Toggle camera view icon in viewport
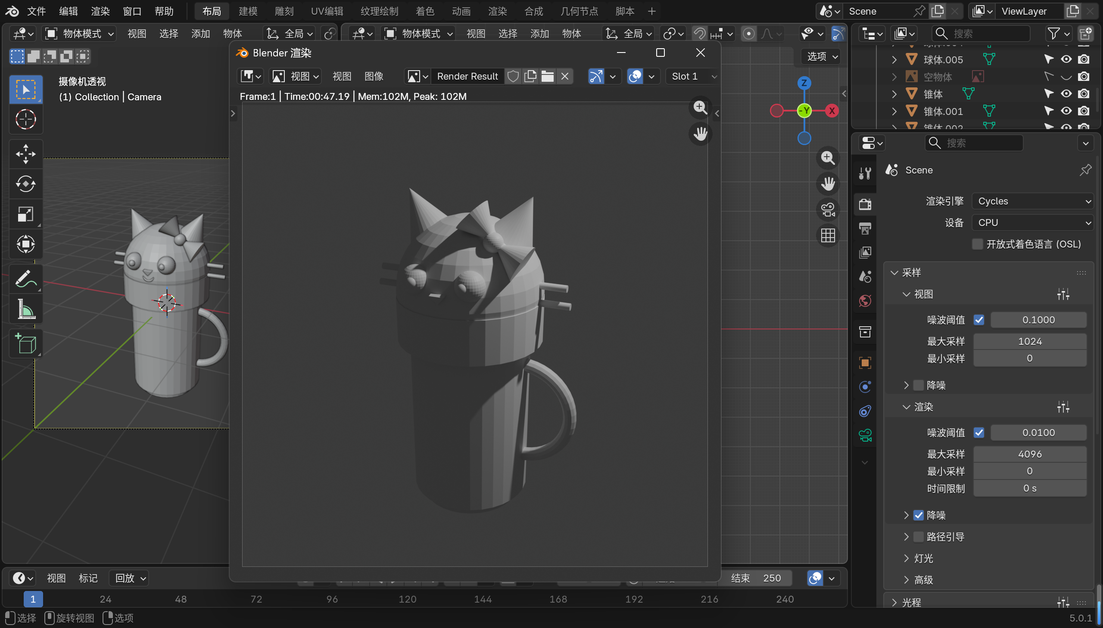 (x=828, y=210)
